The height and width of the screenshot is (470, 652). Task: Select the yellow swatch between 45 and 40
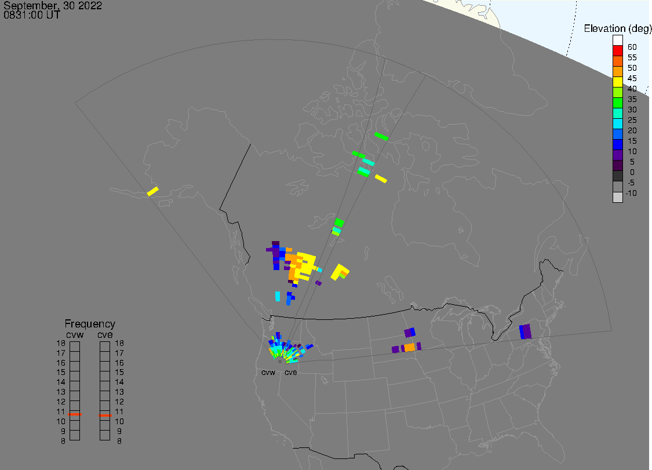(x=617, y=82)
